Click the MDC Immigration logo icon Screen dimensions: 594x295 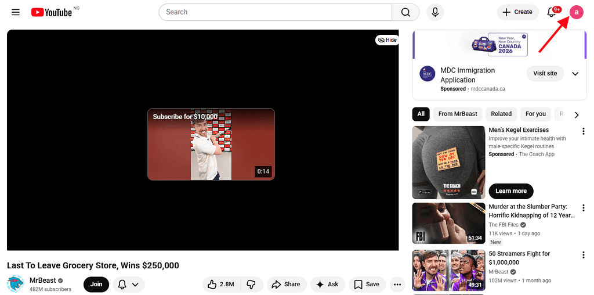428,74
